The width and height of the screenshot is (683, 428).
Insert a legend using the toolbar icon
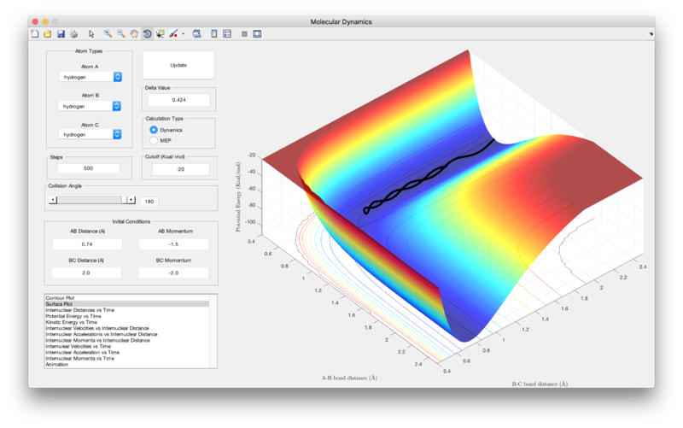[x=227, y=33]
